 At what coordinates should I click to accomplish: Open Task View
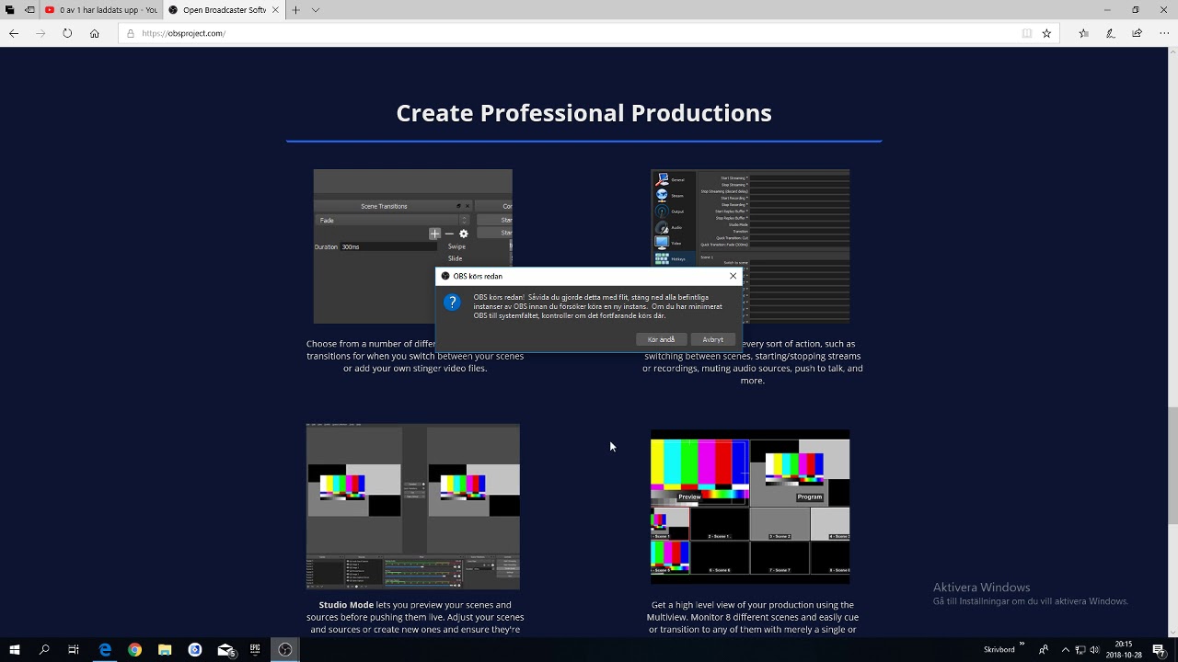coord(74,650)
